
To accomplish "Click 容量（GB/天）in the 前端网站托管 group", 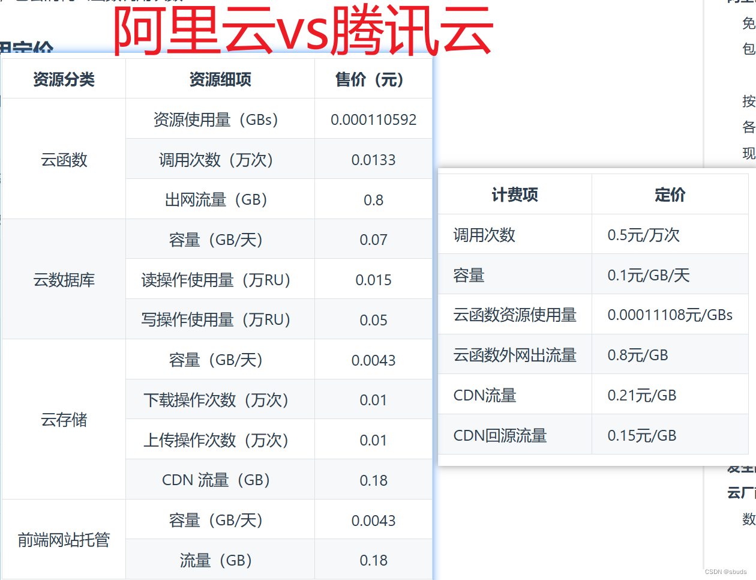I will point(220,520).
